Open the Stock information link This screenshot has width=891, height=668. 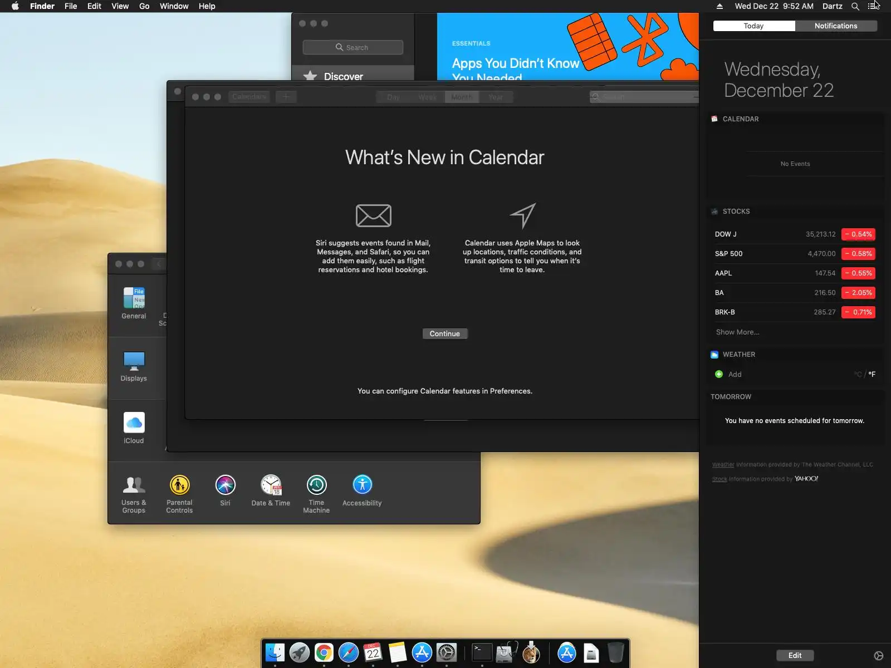719,479
